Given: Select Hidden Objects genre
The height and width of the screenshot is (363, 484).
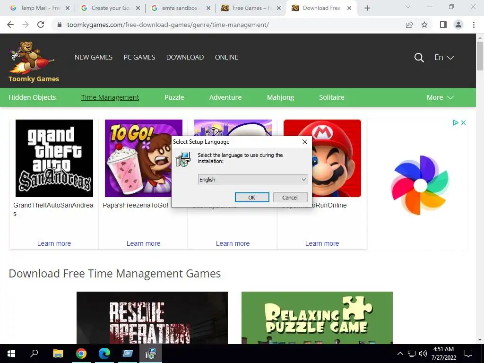Looking at the screenshot, I should coord(32,97).
